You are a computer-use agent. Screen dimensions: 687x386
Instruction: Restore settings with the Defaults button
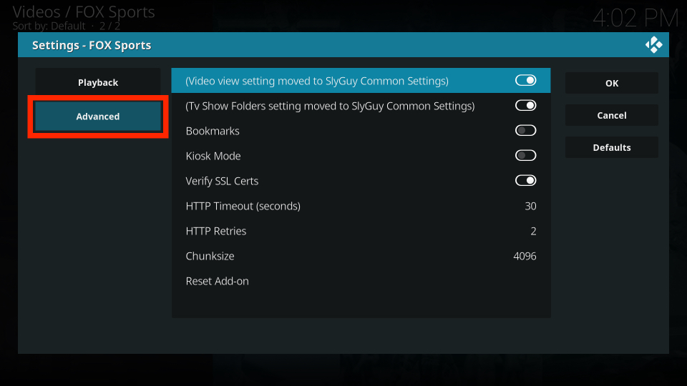(x=612, y=147)
